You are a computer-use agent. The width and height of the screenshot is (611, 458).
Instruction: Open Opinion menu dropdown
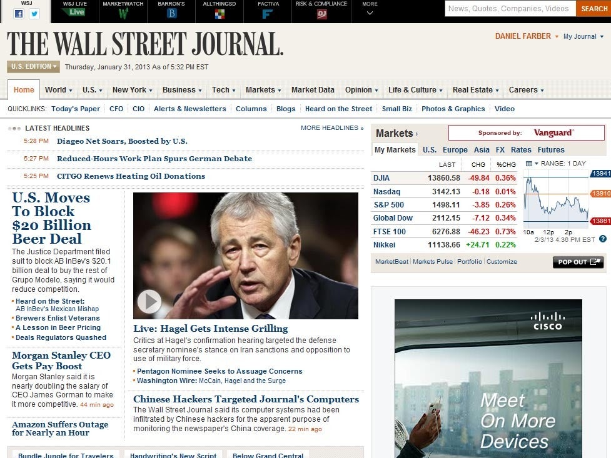361,90
